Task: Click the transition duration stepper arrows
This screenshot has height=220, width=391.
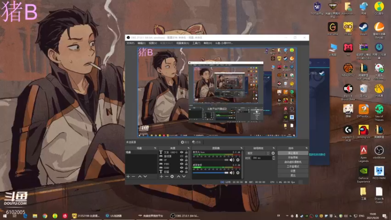Action: pos(274,158)
